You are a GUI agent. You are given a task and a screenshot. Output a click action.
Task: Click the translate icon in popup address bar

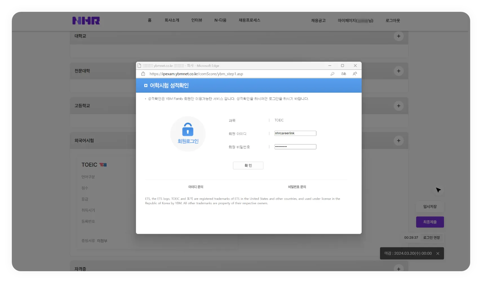[344, 74]
